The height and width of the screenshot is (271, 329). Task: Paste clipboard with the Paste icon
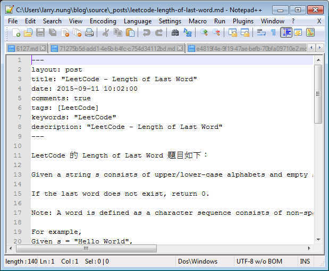click(x=130, y=33)
